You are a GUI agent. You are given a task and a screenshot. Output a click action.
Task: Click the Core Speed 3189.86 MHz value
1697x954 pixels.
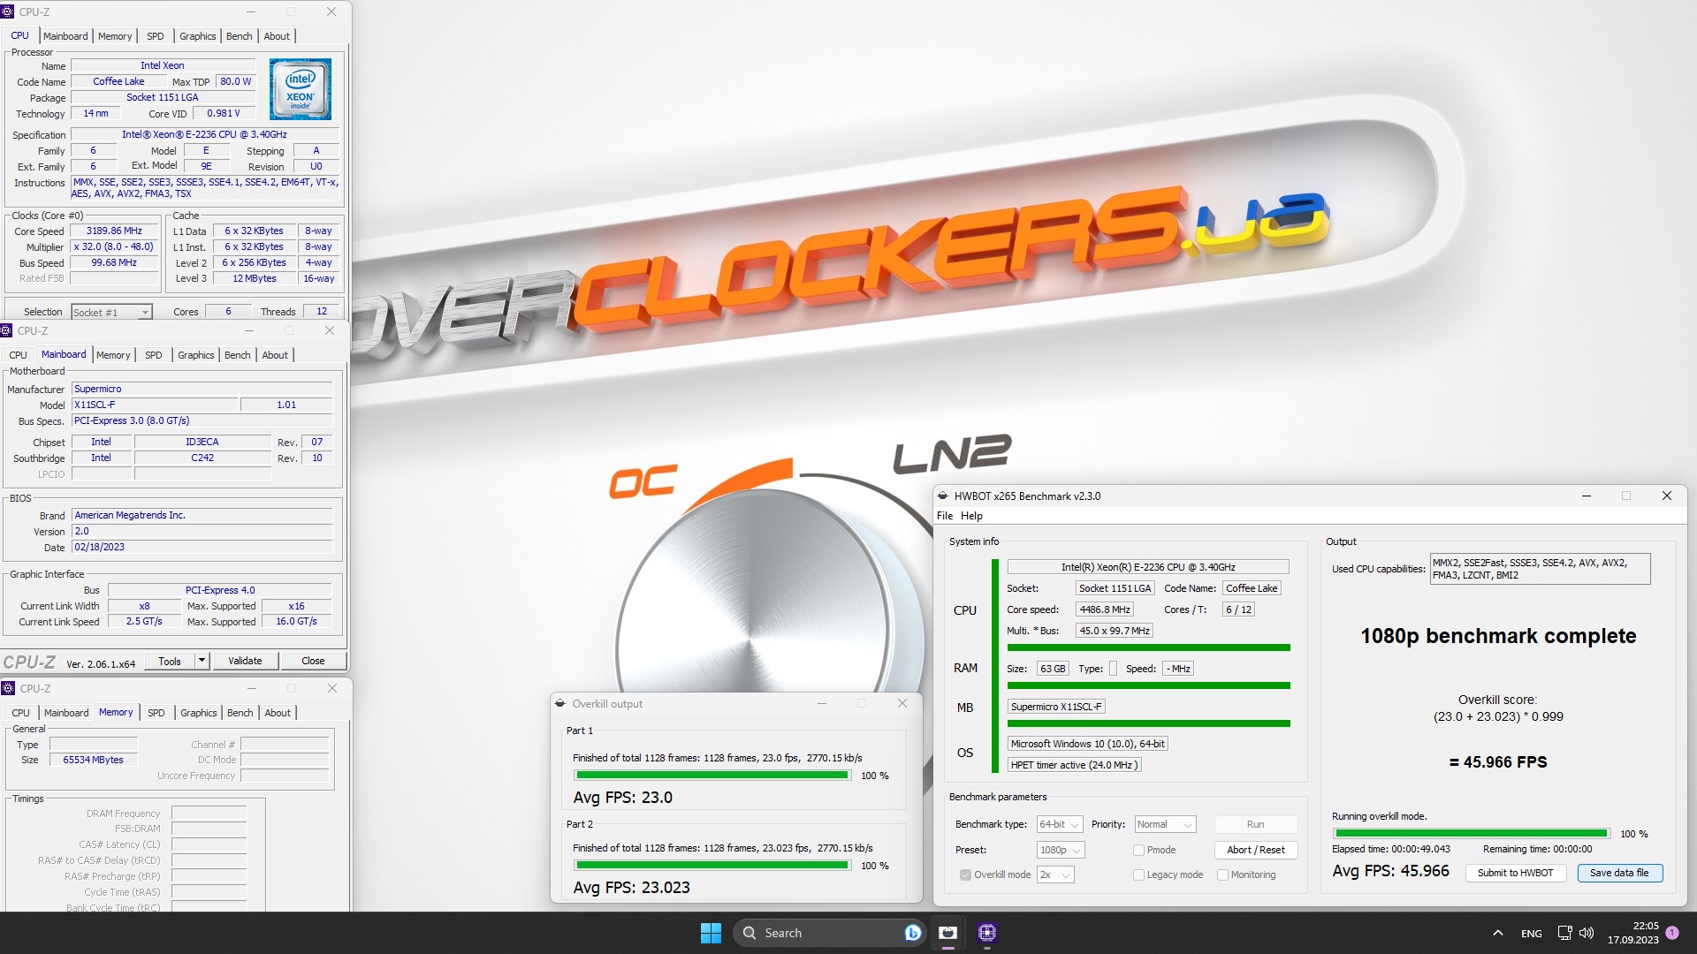click(114, 231)
